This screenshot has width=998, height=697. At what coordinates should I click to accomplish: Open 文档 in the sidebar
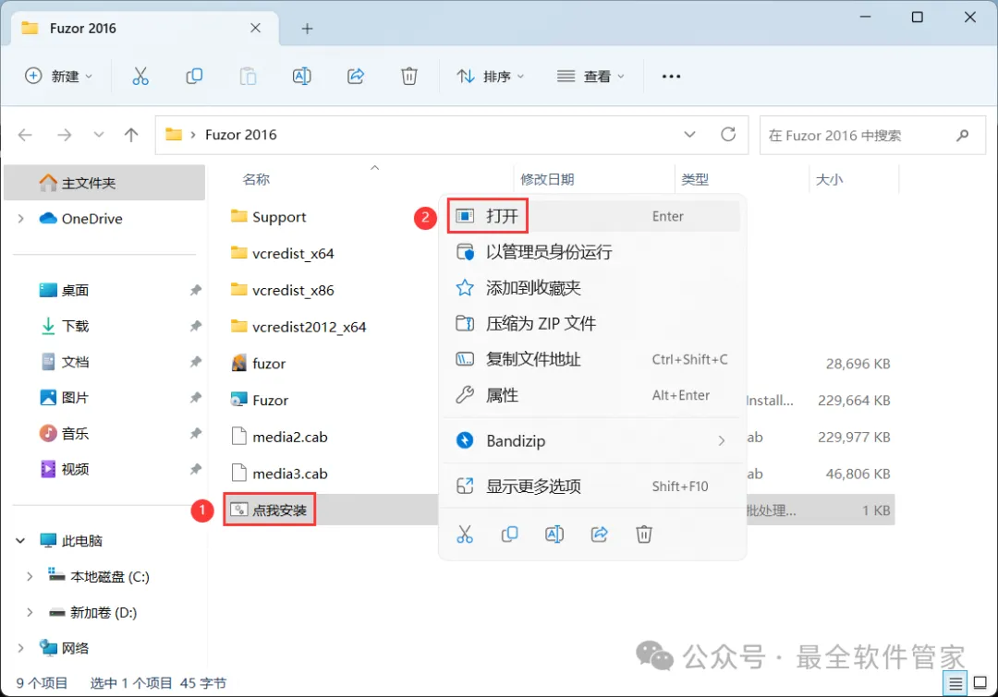(x=75, y=362)
